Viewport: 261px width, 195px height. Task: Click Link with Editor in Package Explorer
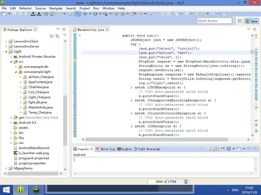tap(57, 36)
